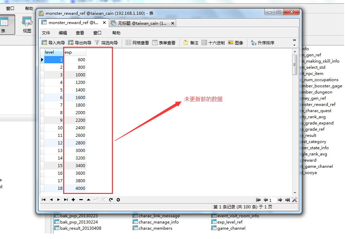Click the exp column header

75,52
